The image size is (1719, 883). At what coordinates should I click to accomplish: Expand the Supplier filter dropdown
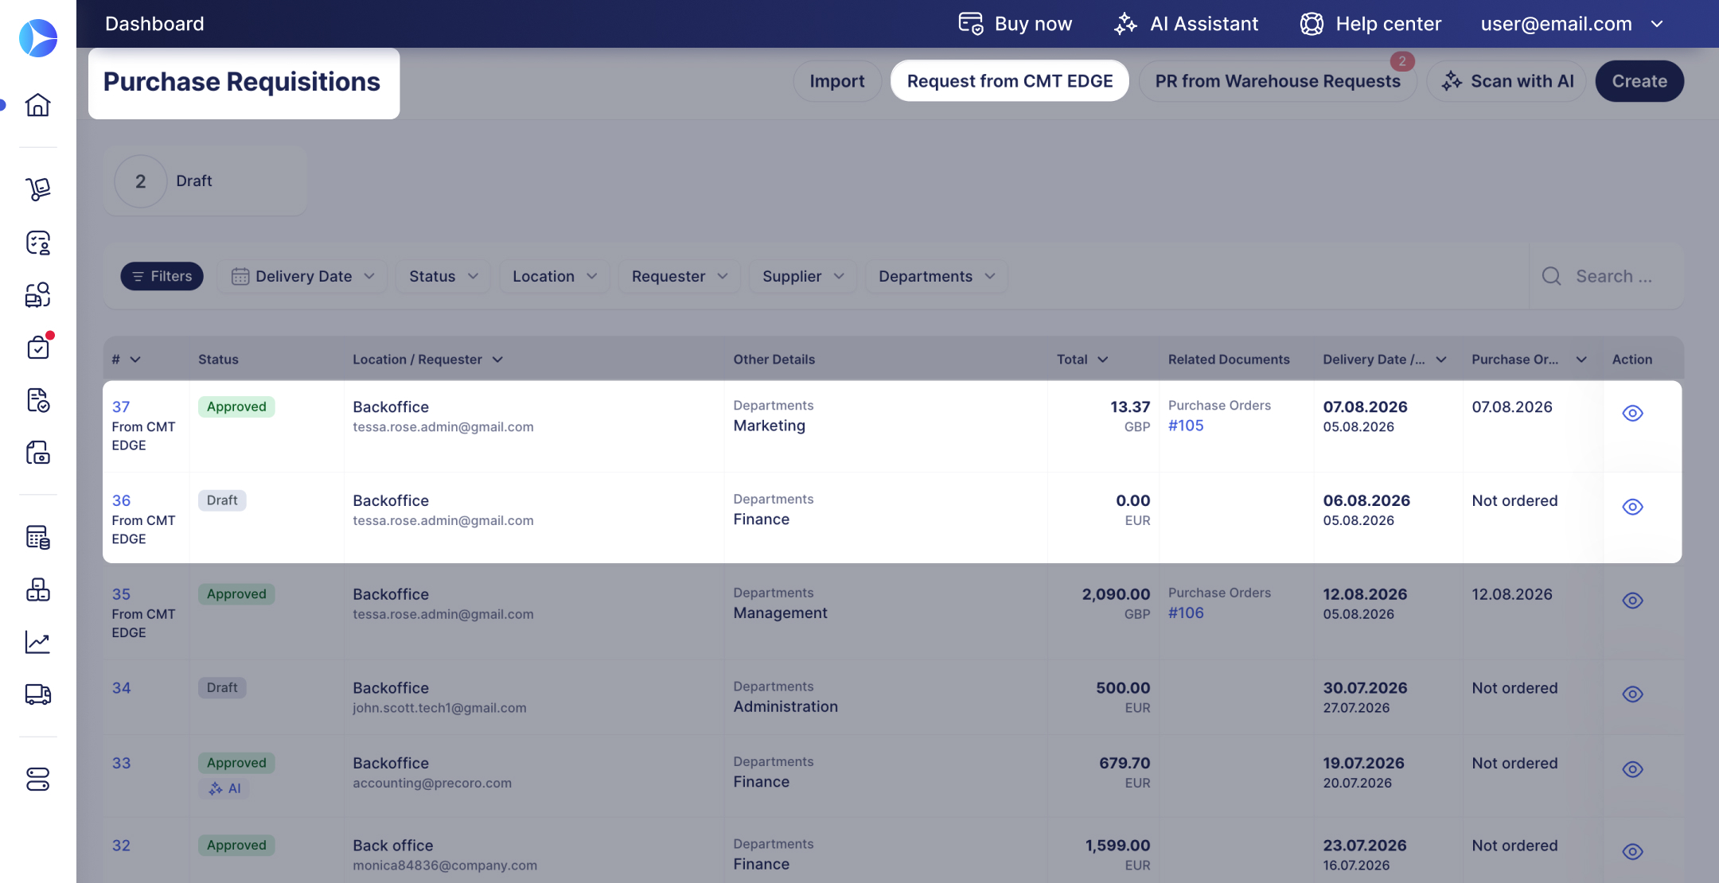click(803, 276)
